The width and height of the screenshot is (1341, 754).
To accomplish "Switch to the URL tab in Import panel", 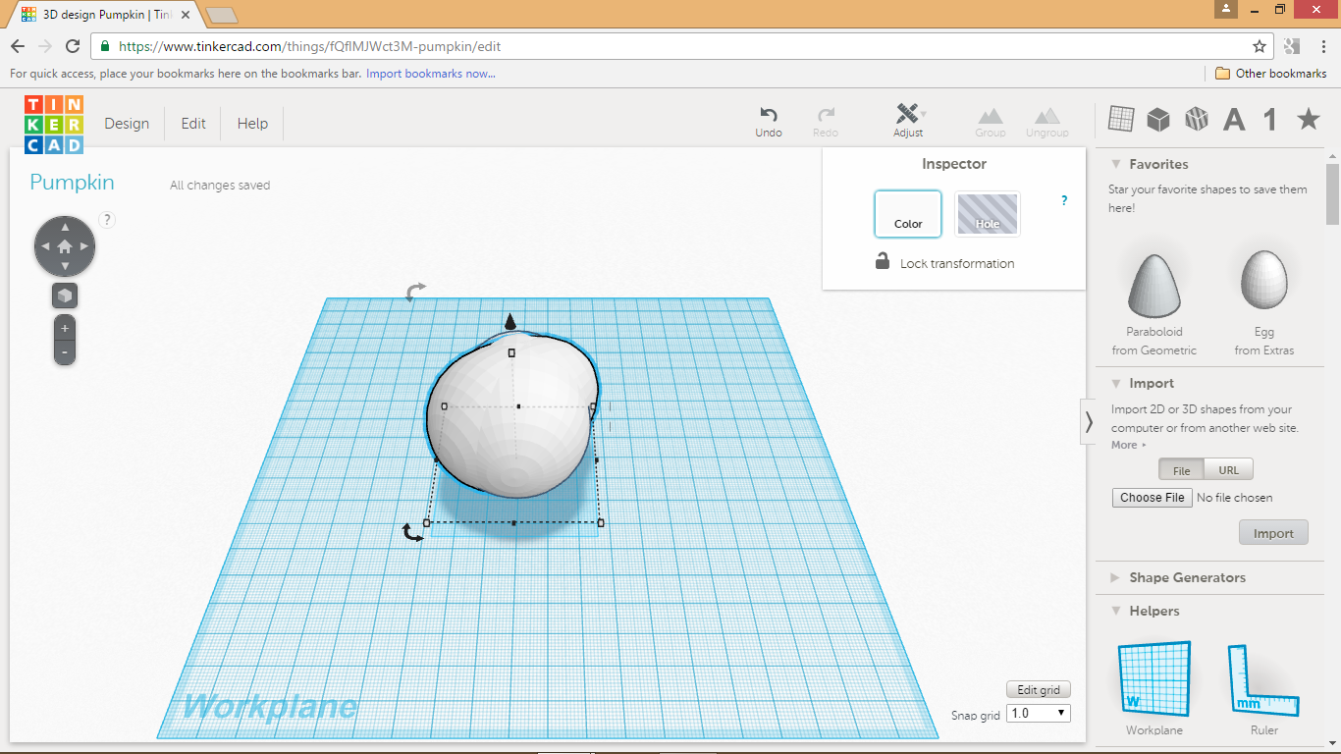I will click(1228, 469).
